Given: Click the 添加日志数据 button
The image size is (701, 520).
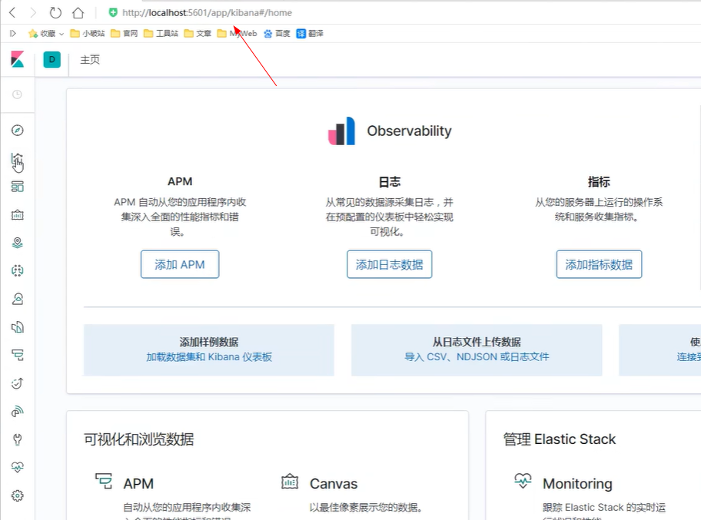Looking at the screenshot, I should 390,264.
